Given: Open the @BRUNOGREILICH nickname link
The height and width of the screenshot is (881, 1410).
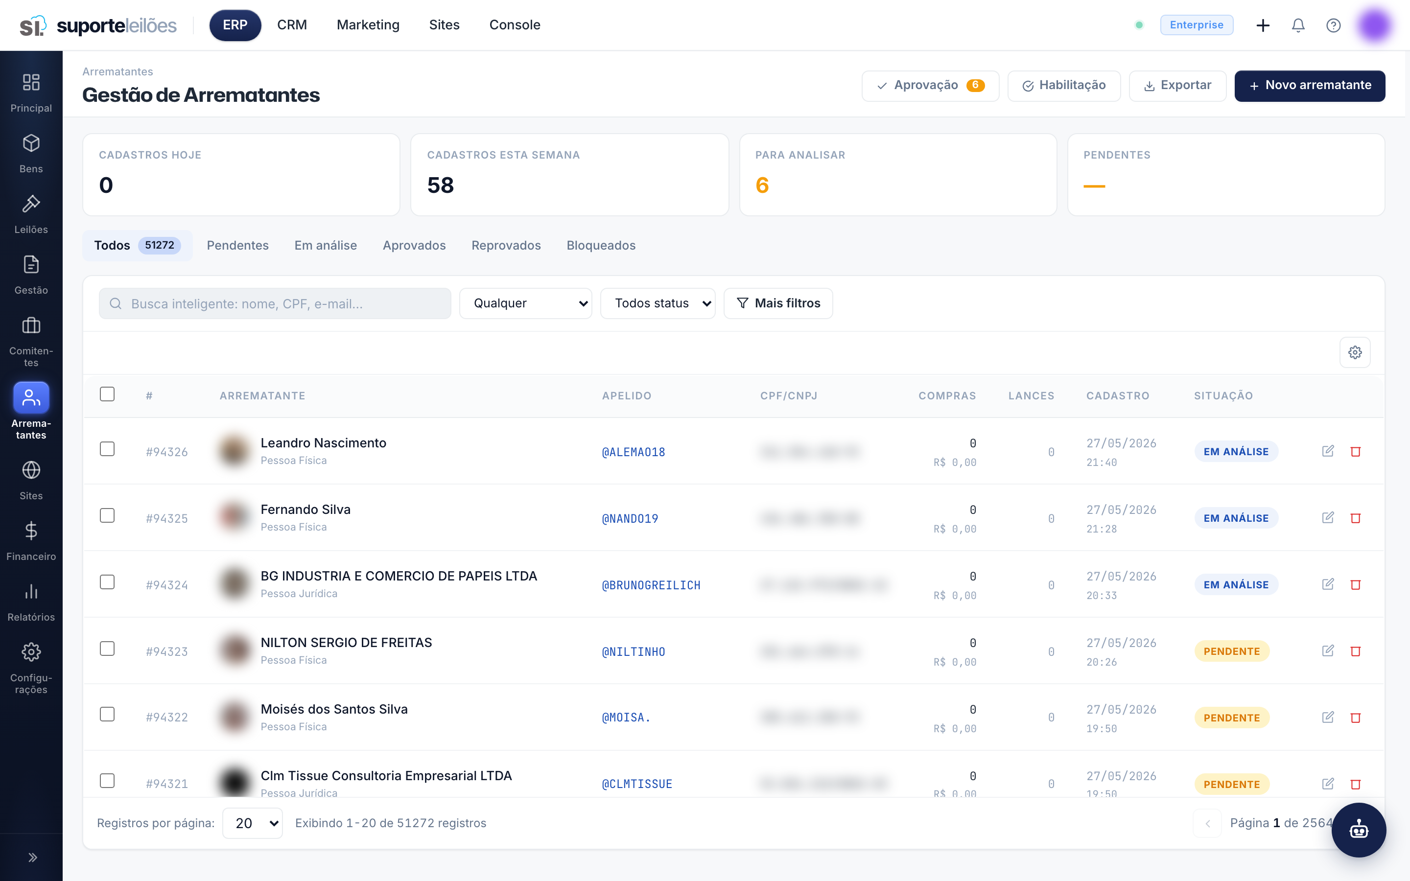Looking at the screenshot, I should pos(651,585).
